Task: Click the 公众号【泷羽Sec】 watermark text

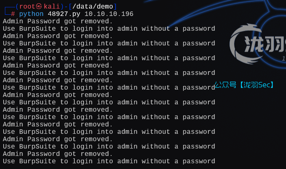Action: (x=244, y=85)
